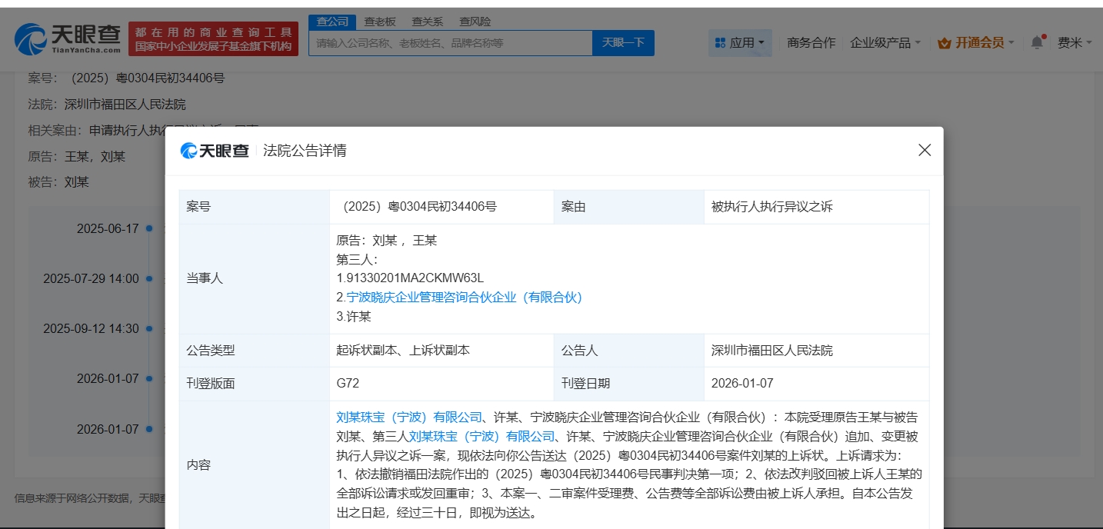Click the 天眼一下 search button
1103x529 pixels.
pos(623,43)
